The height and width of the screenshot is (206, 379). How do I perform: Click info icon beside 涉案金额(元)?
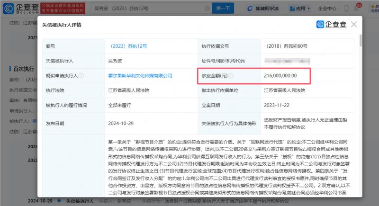231,75
